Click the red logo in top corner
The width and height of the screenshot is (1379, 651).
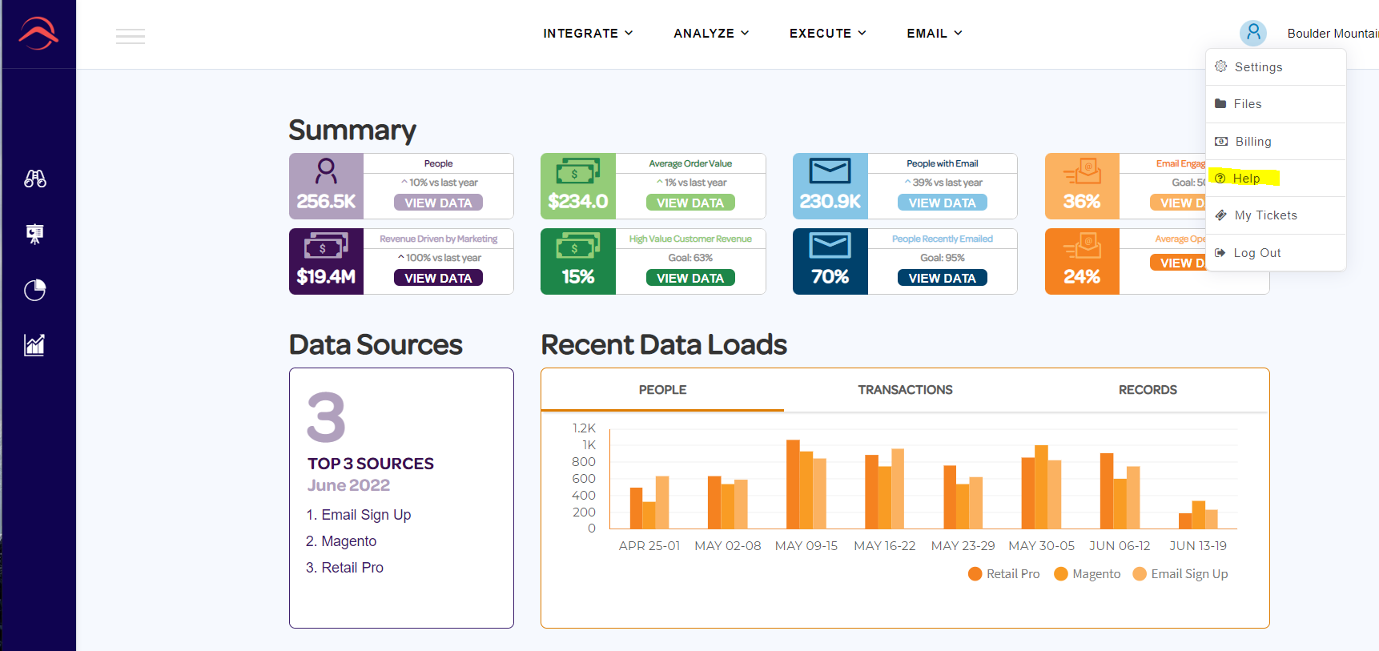point(38,34)
